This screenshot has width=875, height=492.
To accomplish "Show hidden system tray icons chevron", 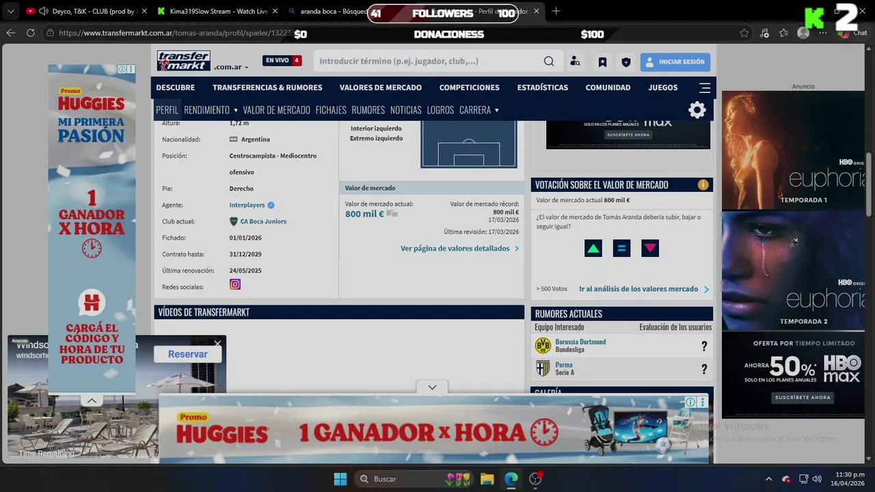I will coord(768,479).
